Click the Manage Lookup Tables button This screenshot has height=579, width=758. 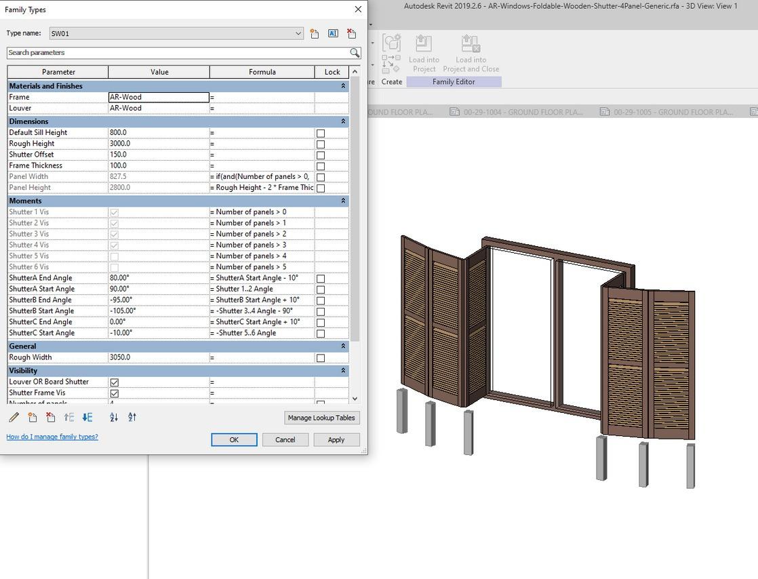click(x=321, y=418)
